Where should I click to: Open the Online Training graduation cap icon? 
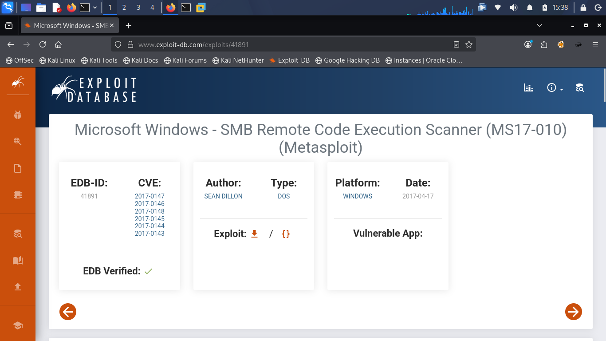[18, 325]
